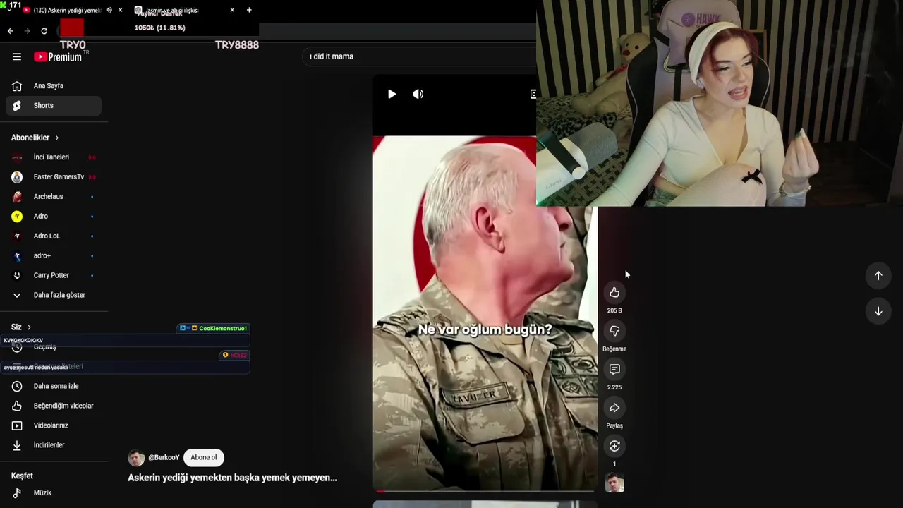Open a new browser tab
The width and height of the screenshot is (903, 508).
[249, 10]
